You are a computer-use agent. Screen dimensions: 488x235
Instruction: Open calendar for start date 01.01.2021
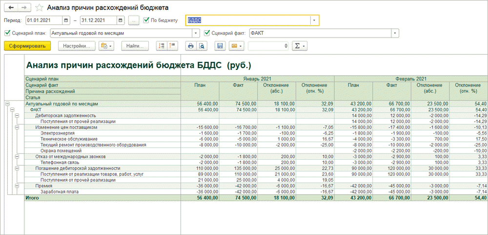point(66,21)
